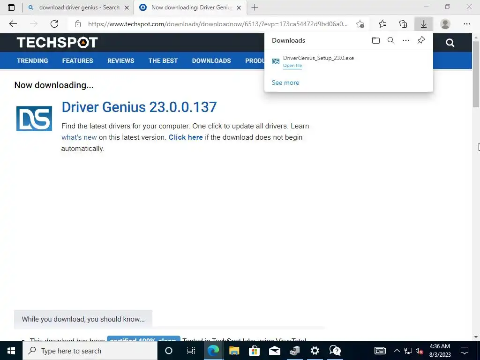Open a new browser tab
This screenshot has height=360, width=480.
tap(255, 7)
